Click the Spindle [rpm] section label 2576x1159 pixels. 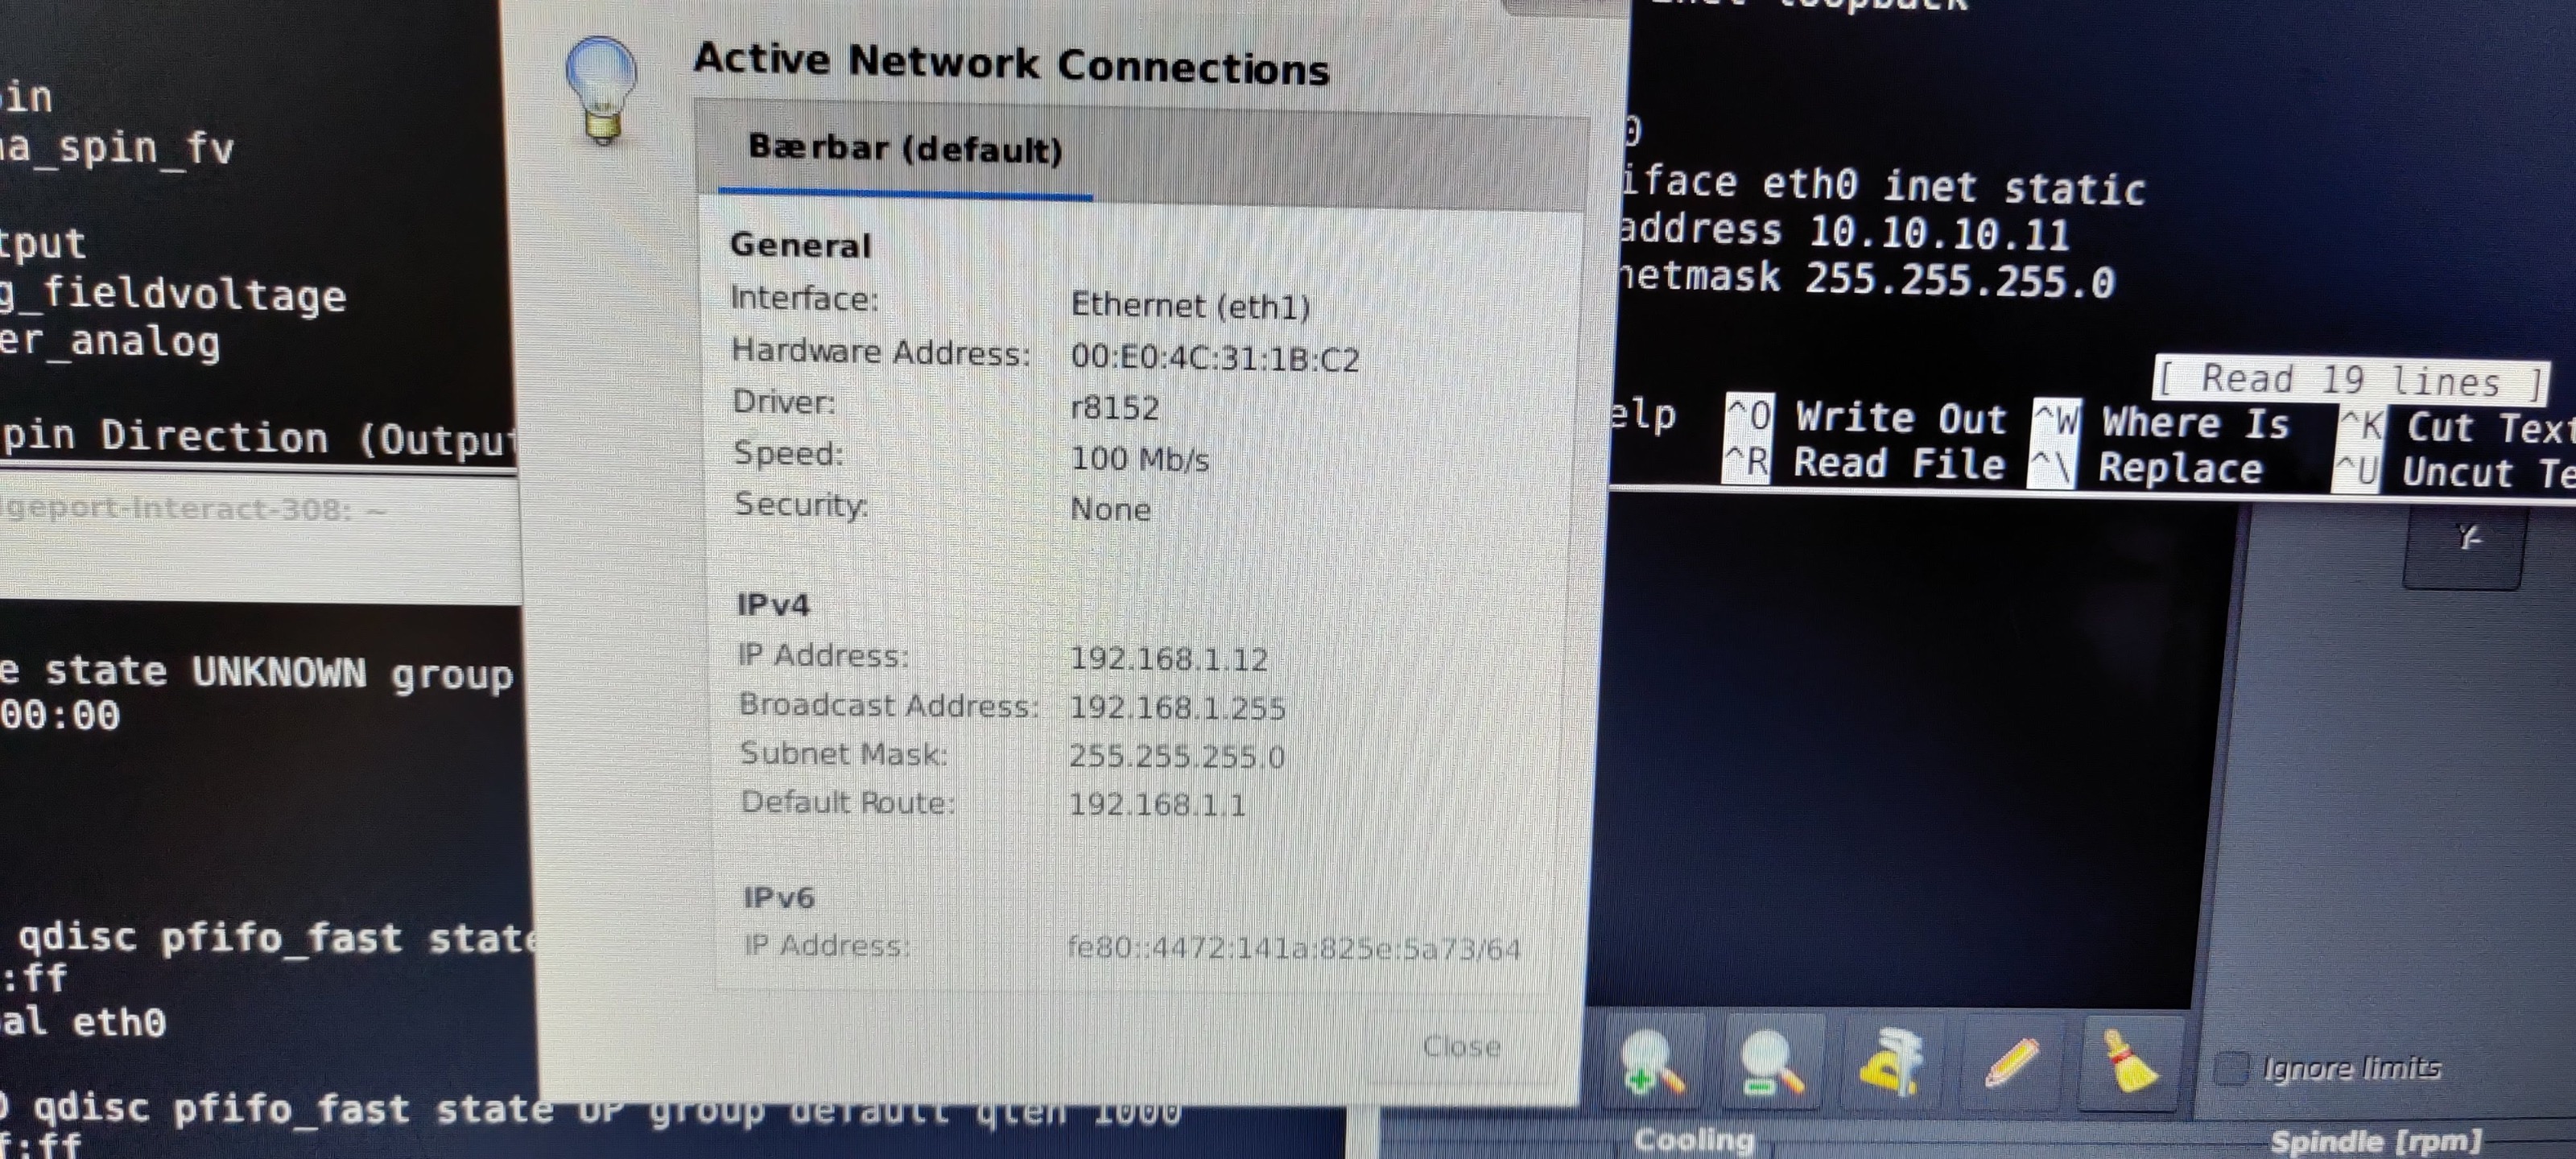point(2376,1141)
